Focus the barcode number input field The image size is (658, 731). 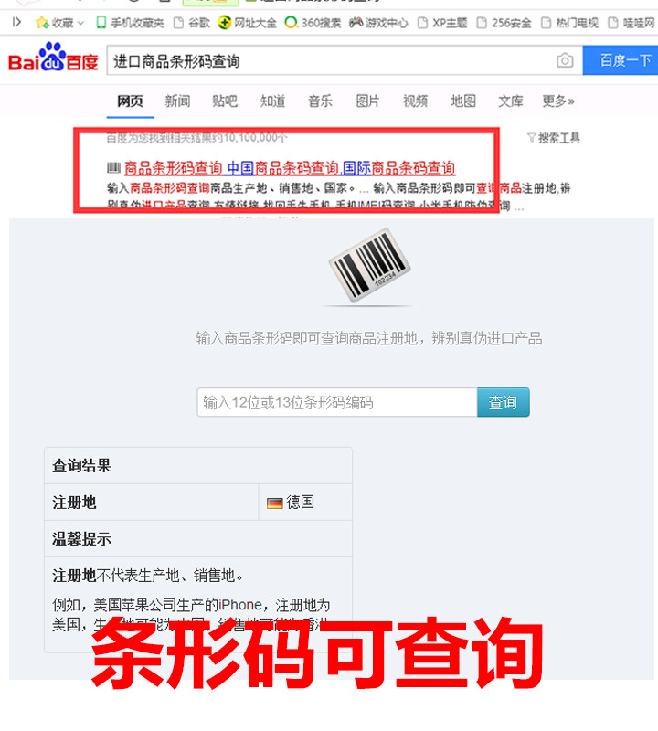(337, 402)
